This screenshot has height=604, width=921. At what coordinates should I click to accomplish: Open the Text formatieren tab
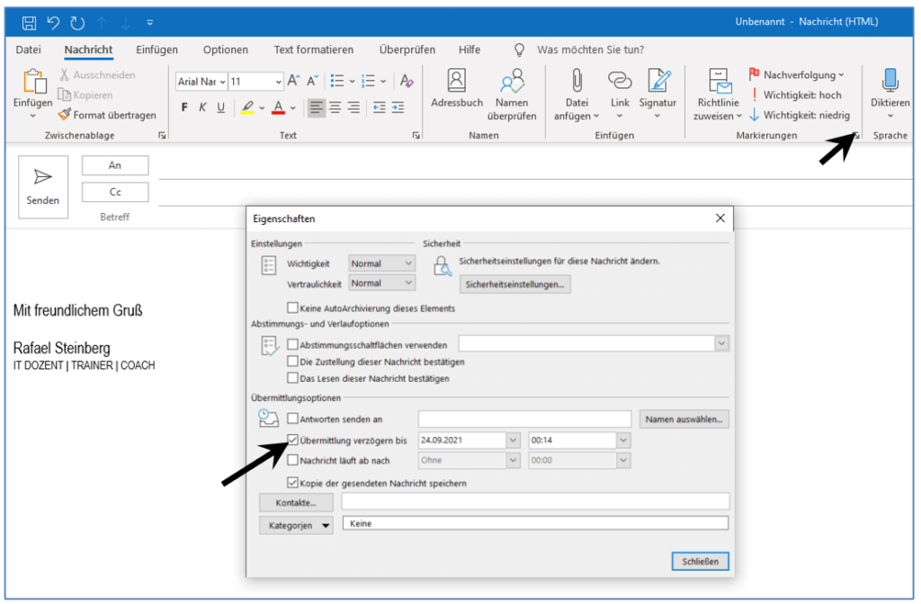[x=314, y=50]
